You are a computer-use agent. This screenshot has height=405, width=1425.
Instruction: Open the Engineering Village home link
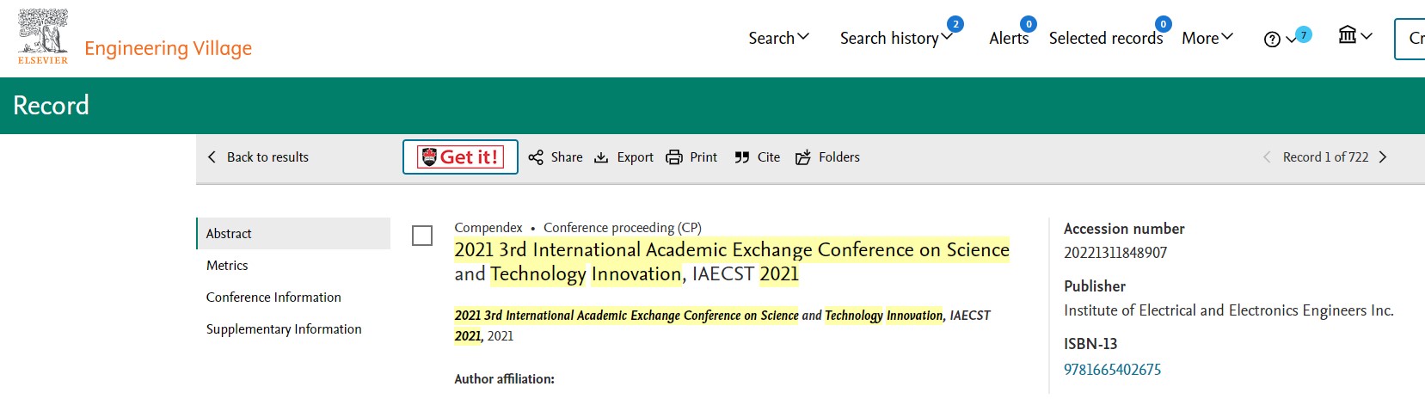pos(168,48)
